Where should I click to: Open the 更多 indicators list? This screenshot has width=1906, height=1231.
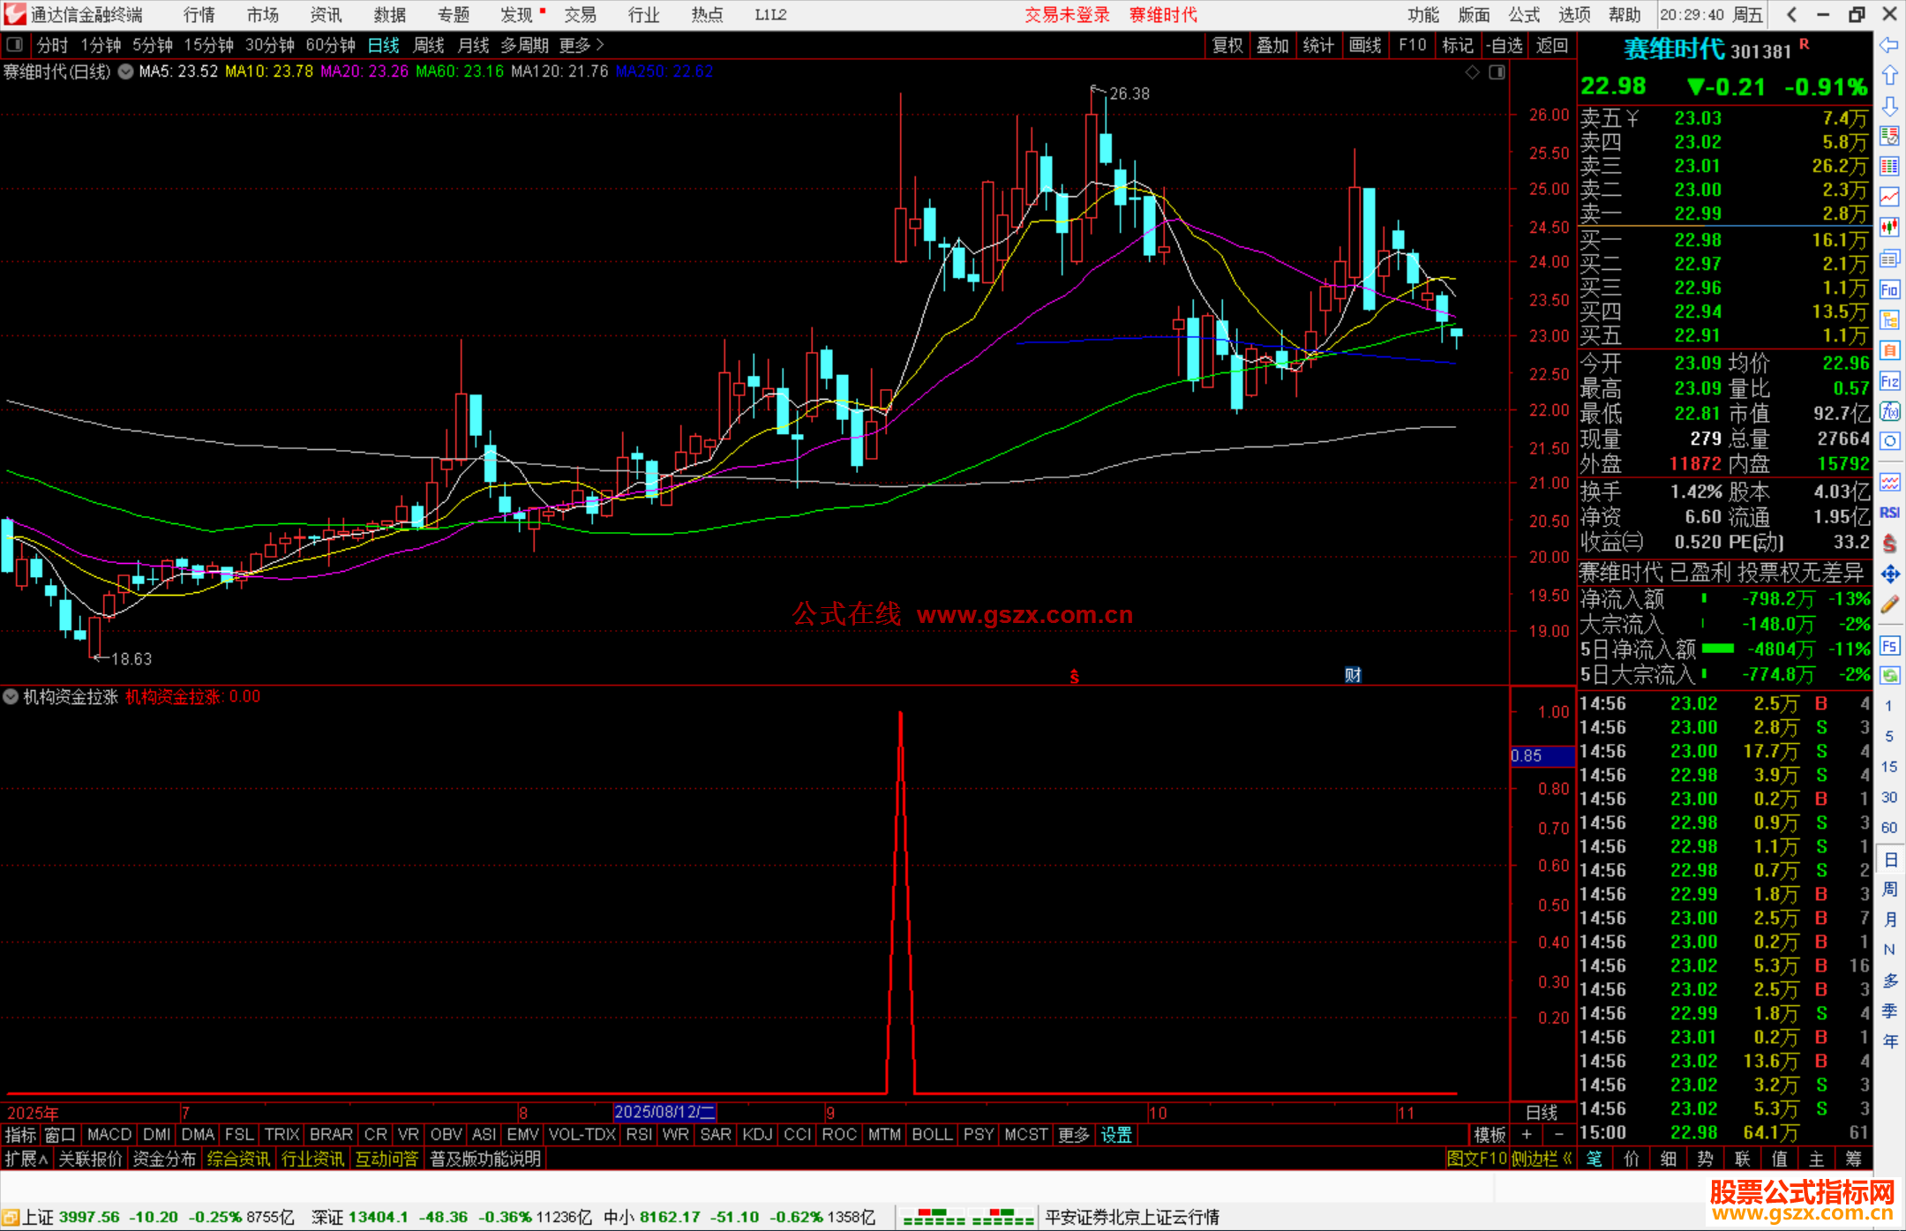(x=1073, y=1135)
